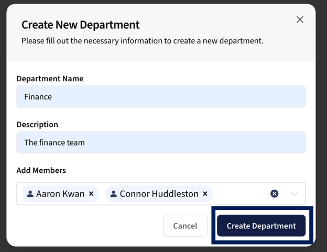Image resolution: width=327 pixels, height=252 pixels.
Task: Close the Create New Department dialog
Action: 300,19
